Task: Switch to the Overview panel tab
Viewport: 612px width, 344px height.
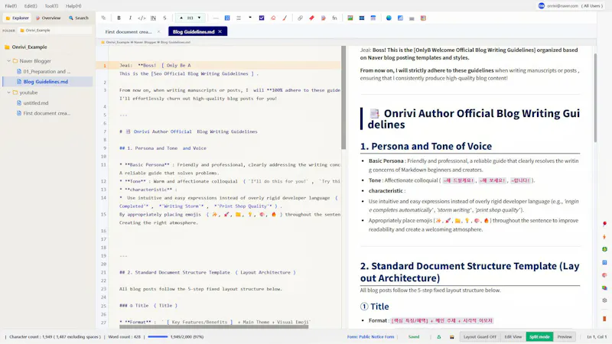Action: [x=48, y=18]
